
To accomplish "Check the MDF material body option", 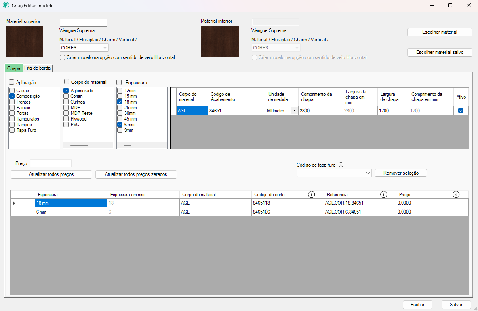I will tap(66, 108).
